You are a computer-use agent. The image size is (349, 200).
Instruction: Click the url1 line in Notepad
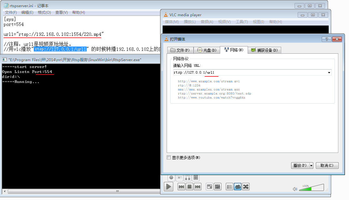click(54, 34)
